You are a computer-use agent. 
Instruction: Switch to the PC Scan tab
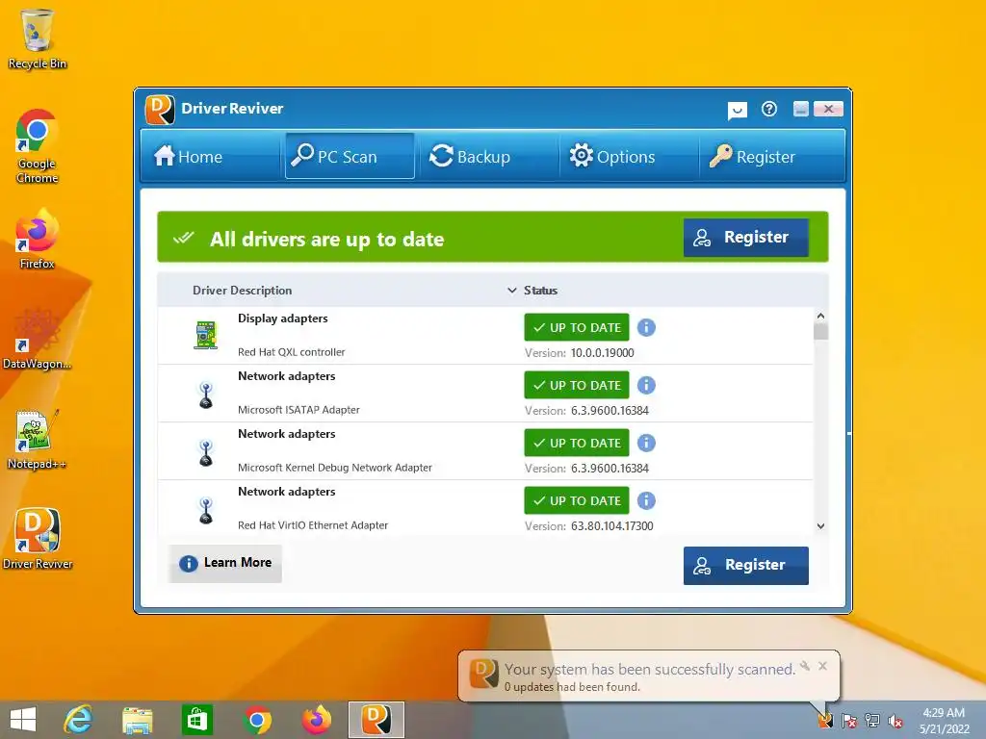(350, 156)
